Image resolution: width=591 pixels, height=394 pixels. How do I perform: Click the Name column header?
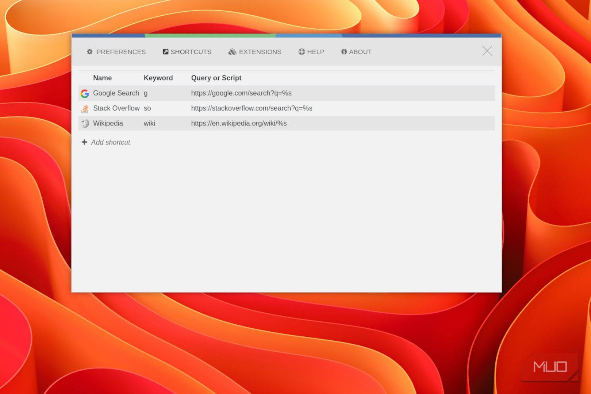(102, 78)
